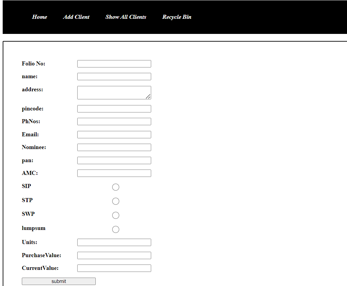This screenshot has width=347, height=286.
Task: Click the address textarea resize handle
Action: click(148, 96)
